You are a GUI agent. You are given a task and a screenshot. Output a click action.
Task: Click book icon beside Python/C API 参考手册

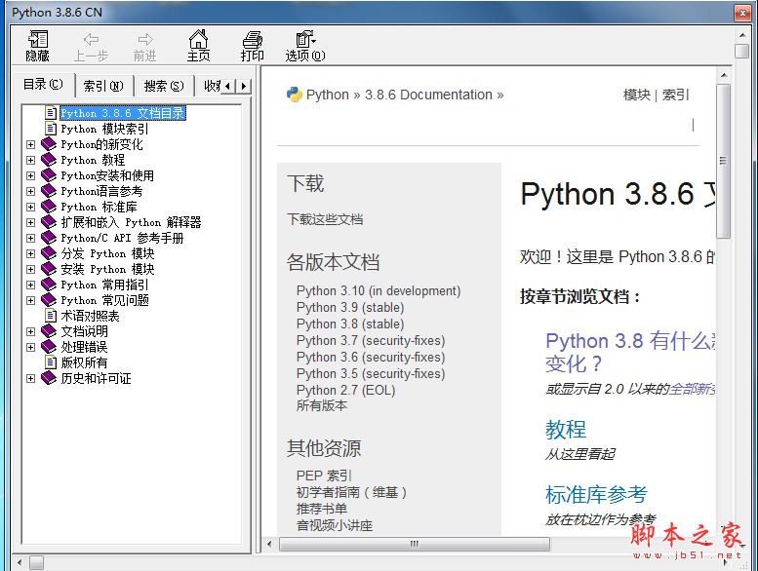click(49, 238)
